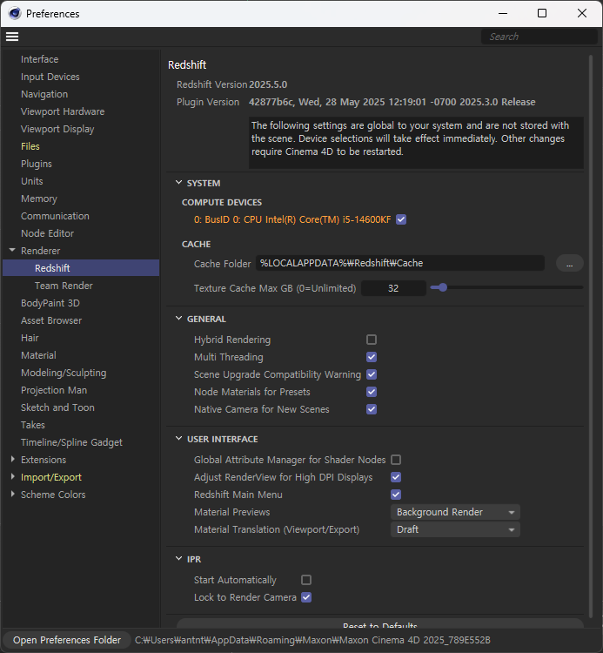Image resolution: width=603 pixels, height=653 pixels.
Task: Toggle Adjust RenderView for High DPI Displays
Action: pyautogui.click(x=396, y=477)
